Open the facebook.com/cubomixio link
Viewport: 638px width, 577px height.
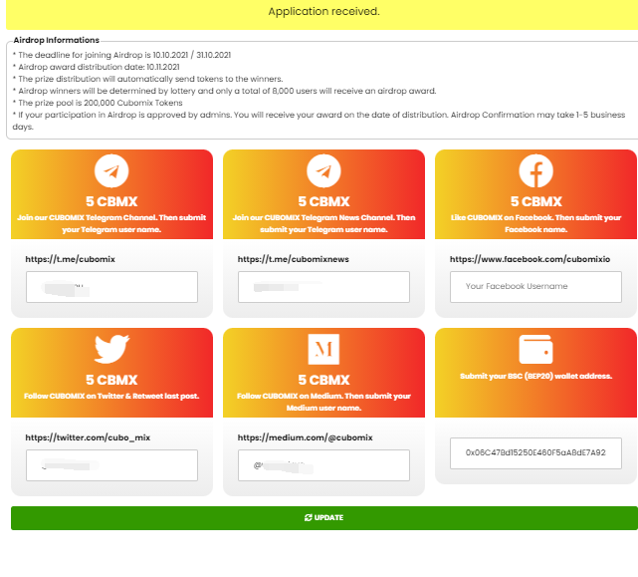[530, 259]
